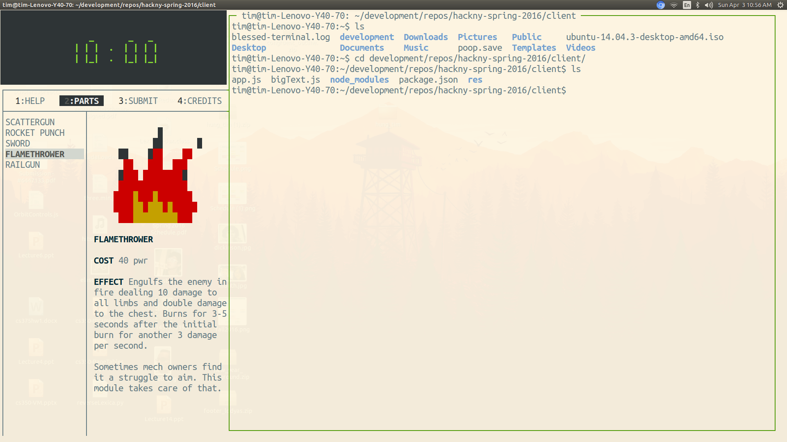Click the En keyboard language indicator
The image size is (787, 442).
687,5
